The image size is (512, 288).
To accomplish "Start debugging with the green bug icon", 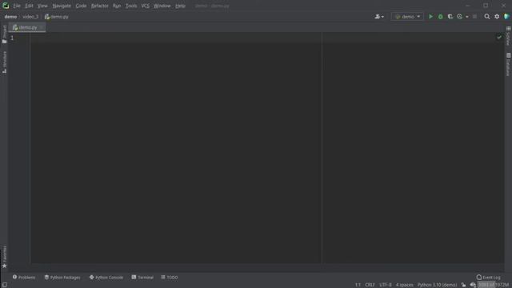I will click(441, 17).
